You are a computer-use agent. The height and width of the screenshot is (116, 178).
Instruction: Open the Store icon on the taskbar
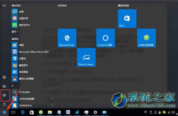(32, 112)
